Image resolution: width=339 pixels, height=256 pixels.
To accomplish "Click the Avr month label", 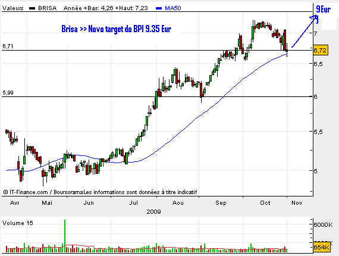I will coord(15,203).
